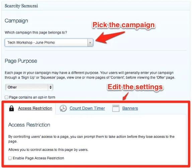Click the 'Edit the settings' red annotation
The image size is (192, 168).
point(135,87)
